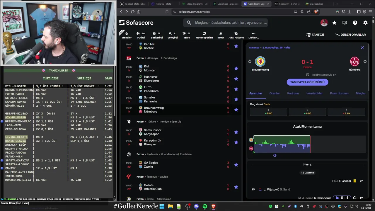
Task: Favorite the Braunschweig team in panel
Action: tap(250, 61)
